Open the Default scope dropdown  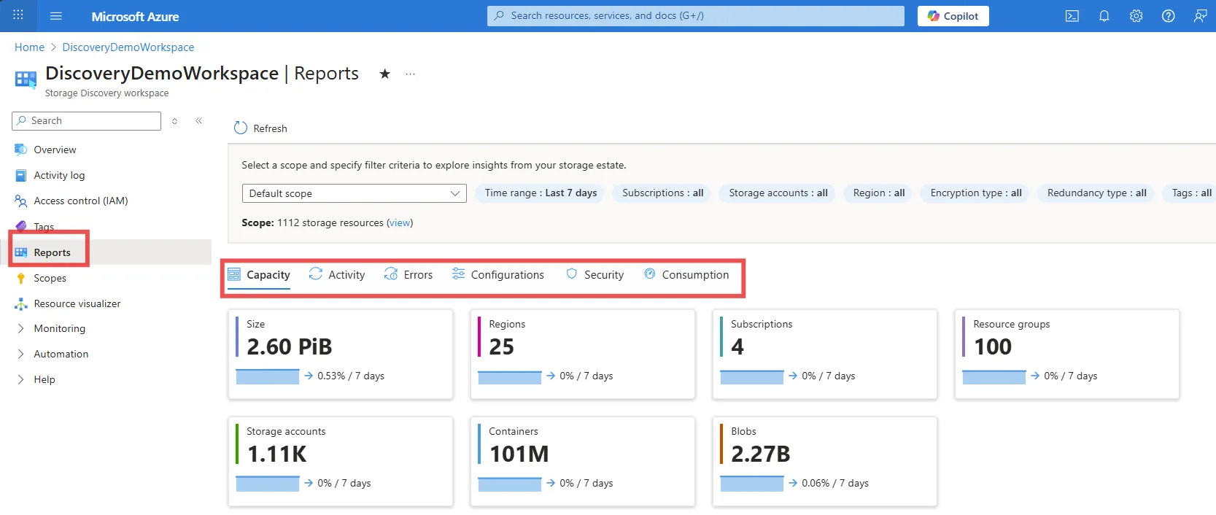click(x=354, y=193)
